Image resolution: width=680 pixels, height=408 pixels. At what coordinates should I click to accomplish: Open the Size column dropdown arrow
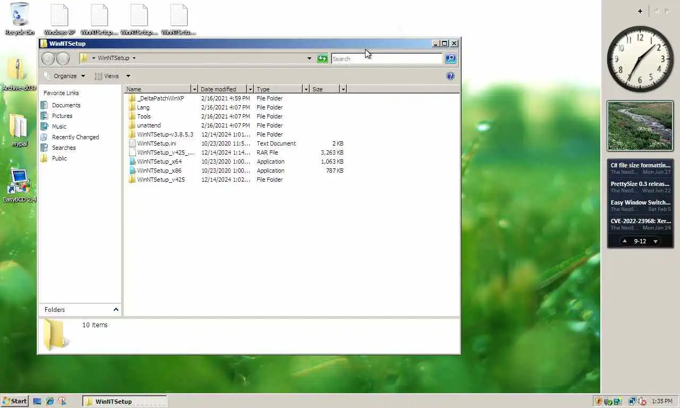tap(343, 89)
